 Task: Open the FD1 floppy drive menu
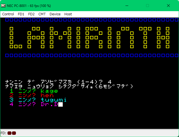coord(21,14)
